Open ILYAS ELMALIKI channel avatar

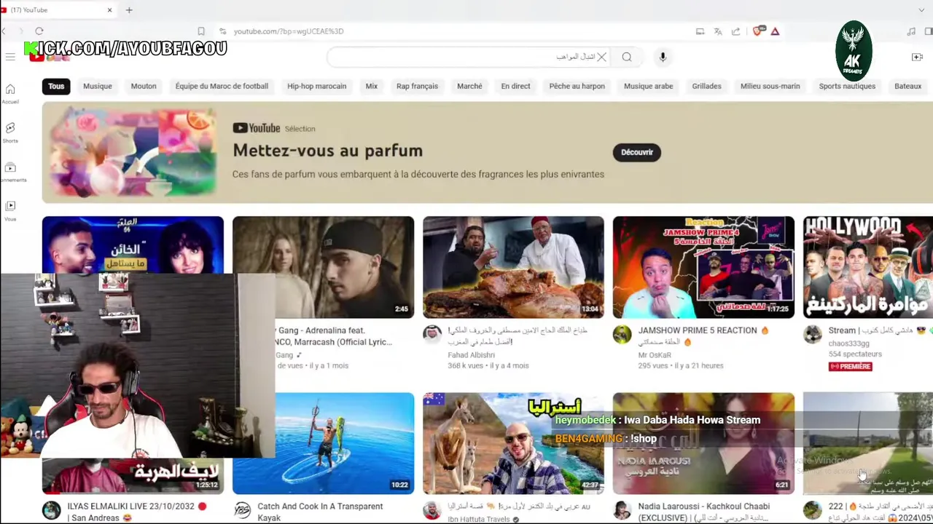(51, 510)
